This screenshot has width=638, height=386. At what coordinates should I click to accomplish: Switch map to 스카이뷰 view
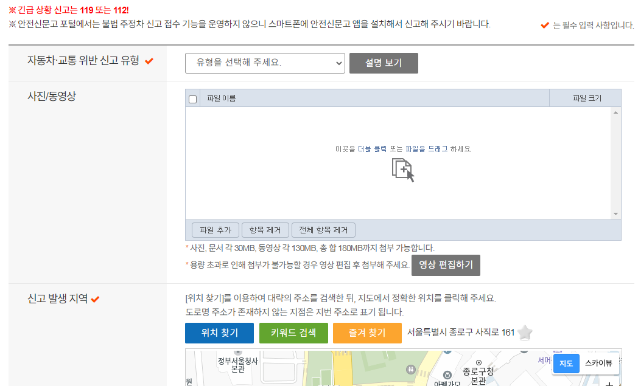(598, 363)
